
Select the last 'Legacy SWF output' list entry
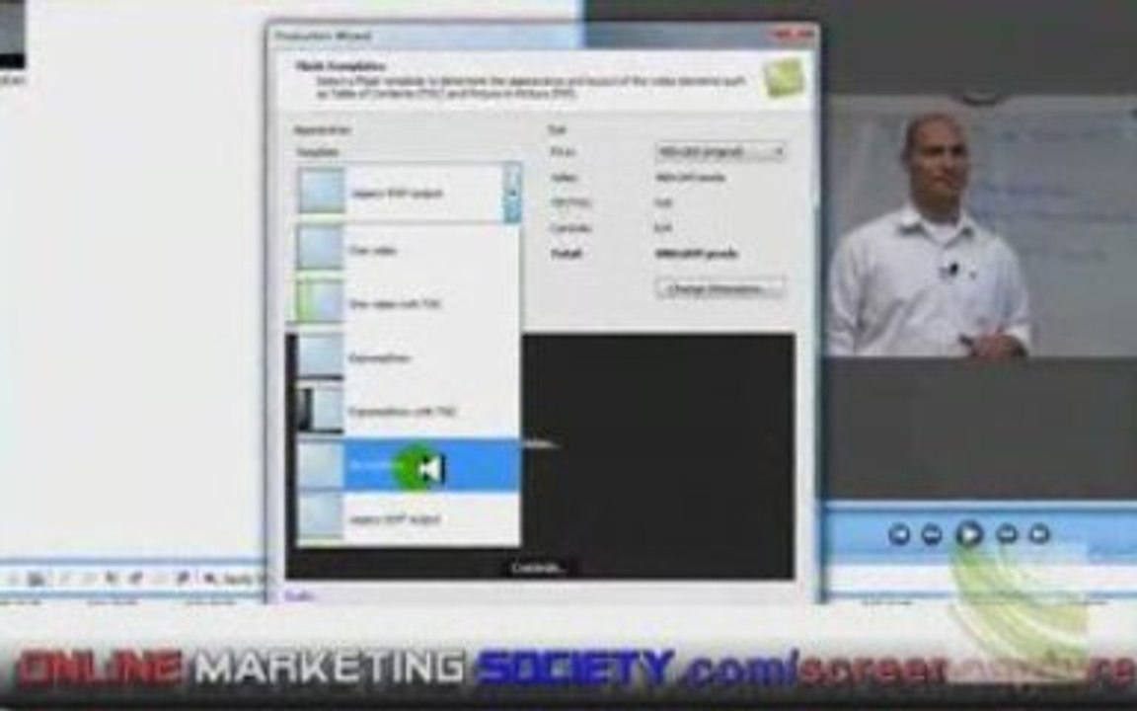[x=408, y=518]
